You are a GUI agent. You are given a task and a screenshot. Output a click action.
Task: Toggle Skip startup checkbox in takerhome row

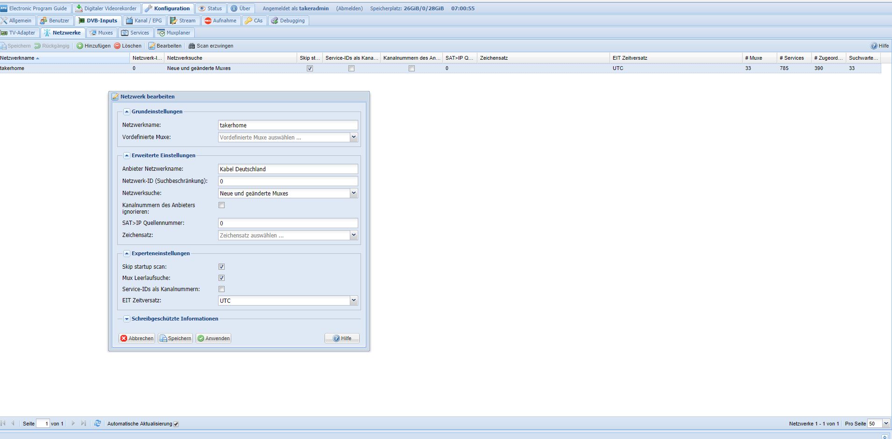point(310,68)
